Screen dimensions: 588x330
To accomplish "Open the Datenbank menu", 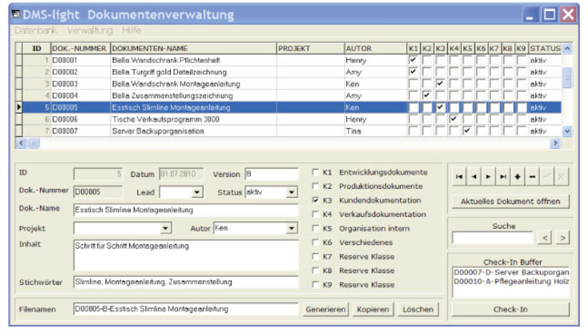I will pyautogui.click(x=35, y=30).
